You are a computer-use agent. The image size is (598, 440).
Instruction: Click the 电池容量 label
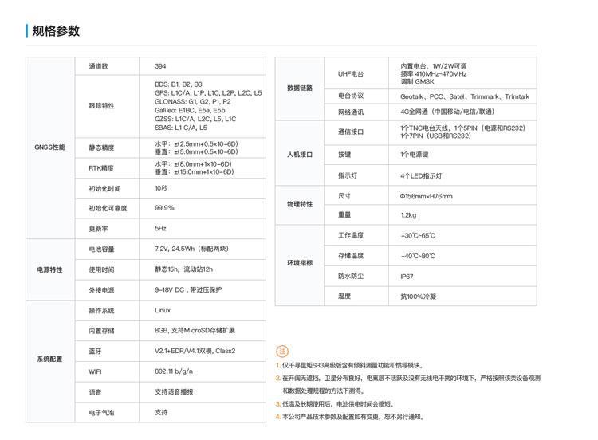pyautogui.click(x=101, y=249)
